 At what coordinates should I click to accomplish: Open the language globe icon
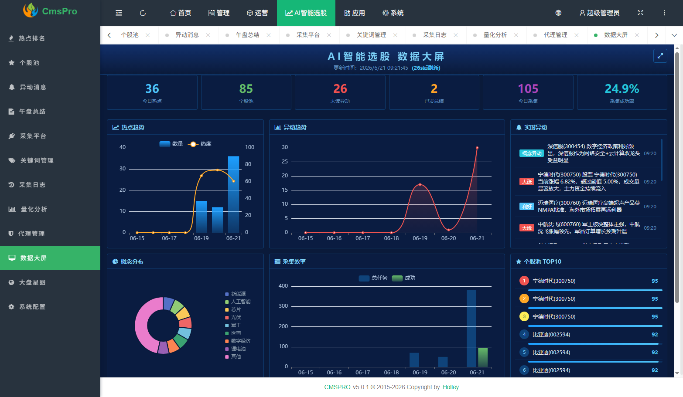click(558, 13)
